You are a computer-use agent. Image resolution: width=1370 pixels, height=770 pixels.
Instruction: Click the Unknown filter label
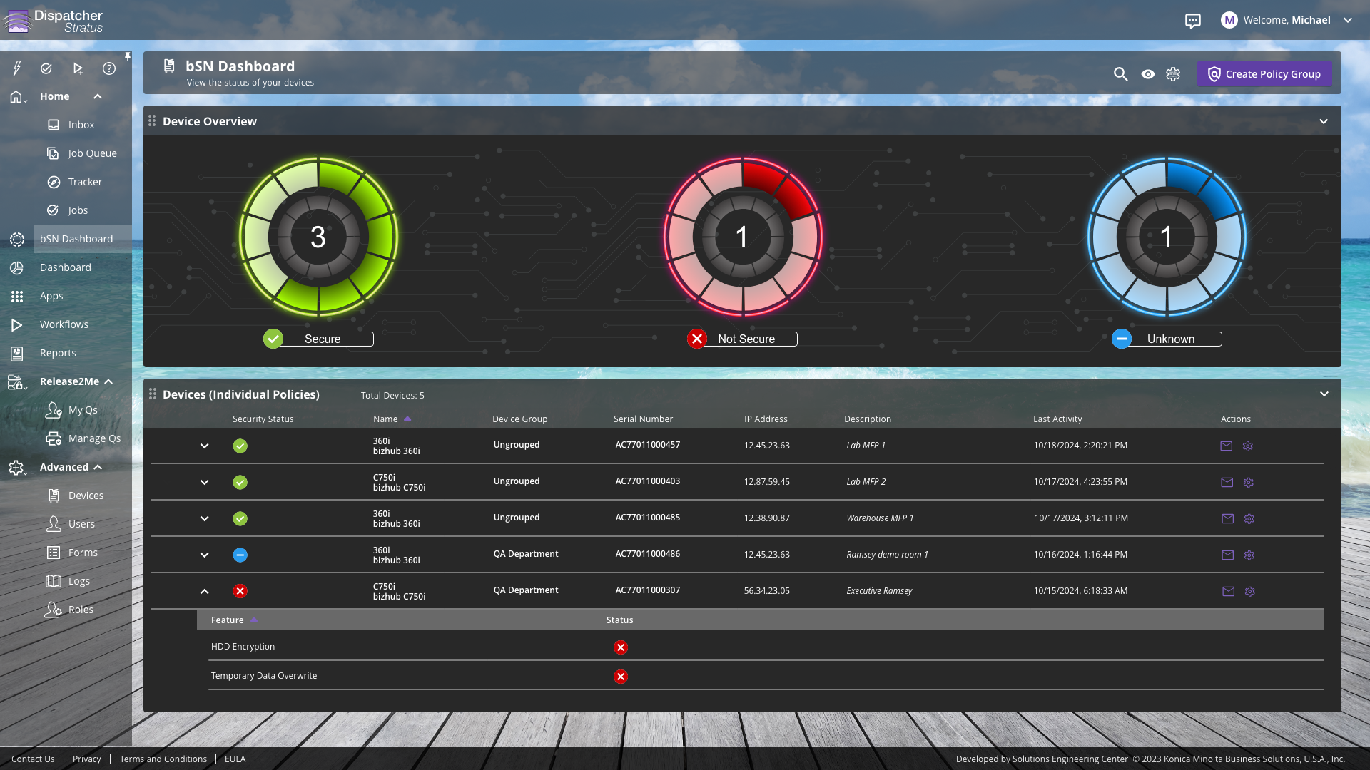[1167, 339]
